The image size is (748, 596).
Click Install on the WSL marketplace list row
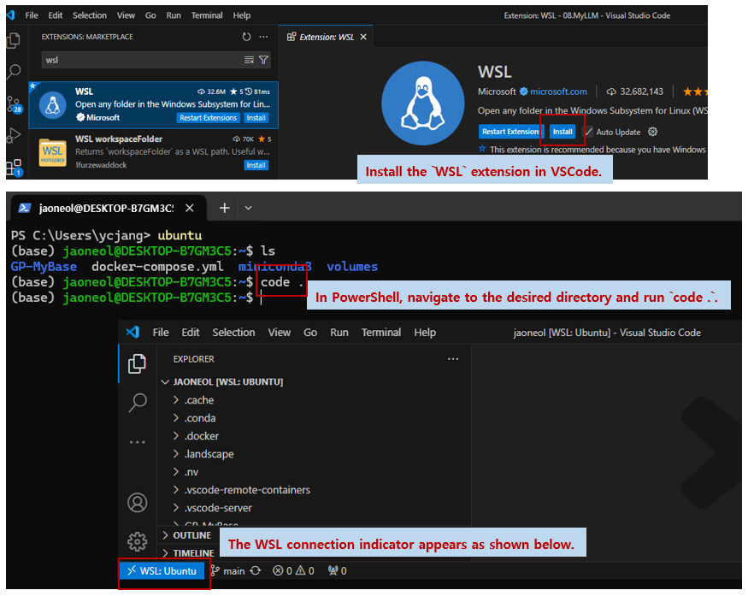pyautogui.click(x=256, y=118)
